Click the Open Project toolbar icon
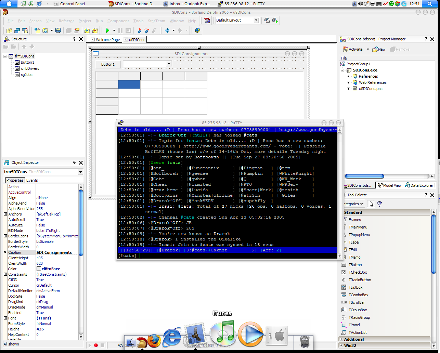The width and height of the screenshot is (440, 353). click(77, 30)
